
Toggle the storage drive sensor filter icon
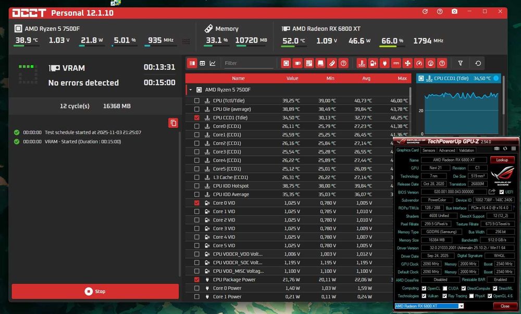320,63
